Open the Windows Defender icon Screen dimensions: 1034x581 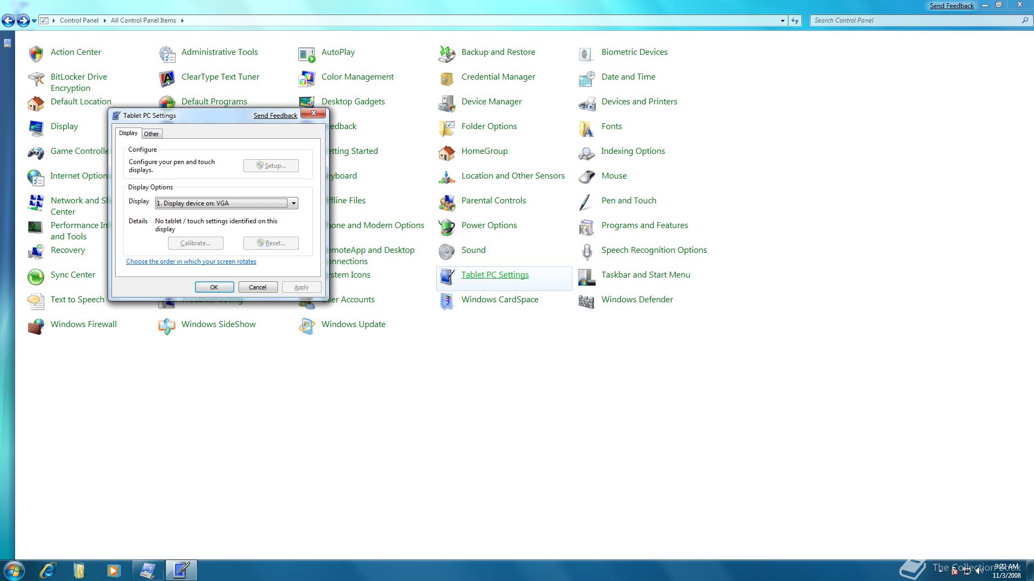(x=587, y=301)
